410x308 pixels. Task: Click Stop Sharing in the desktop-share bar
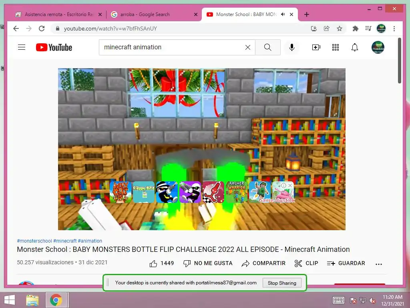(282, 283)
